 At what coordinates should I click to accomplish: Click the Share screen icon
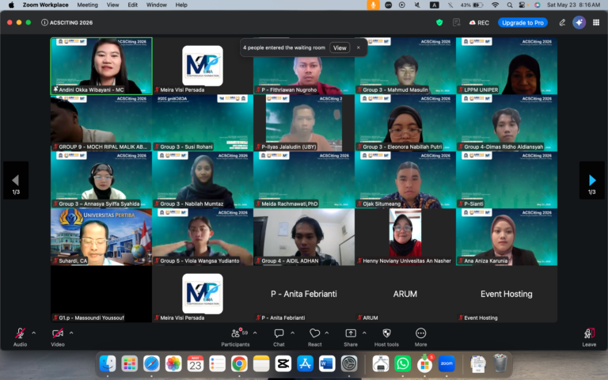click(x=351, y=333)
